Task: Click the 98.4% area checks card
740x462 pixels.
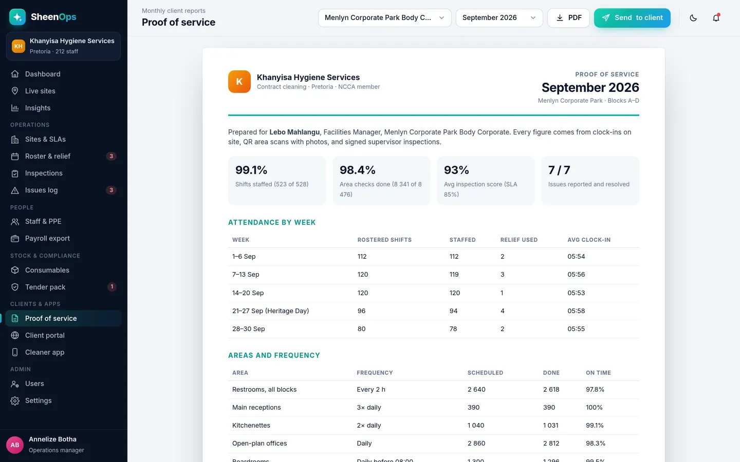Action: (382, 181)
